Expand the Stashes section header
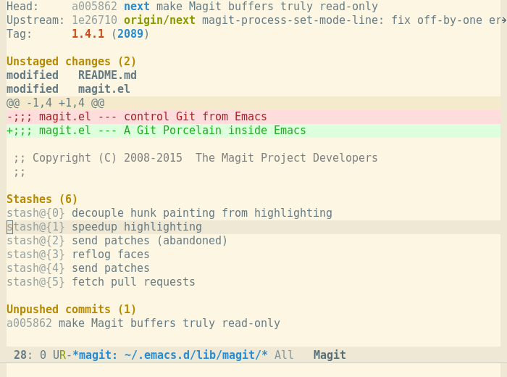The image size is (507, 377). 42,199
